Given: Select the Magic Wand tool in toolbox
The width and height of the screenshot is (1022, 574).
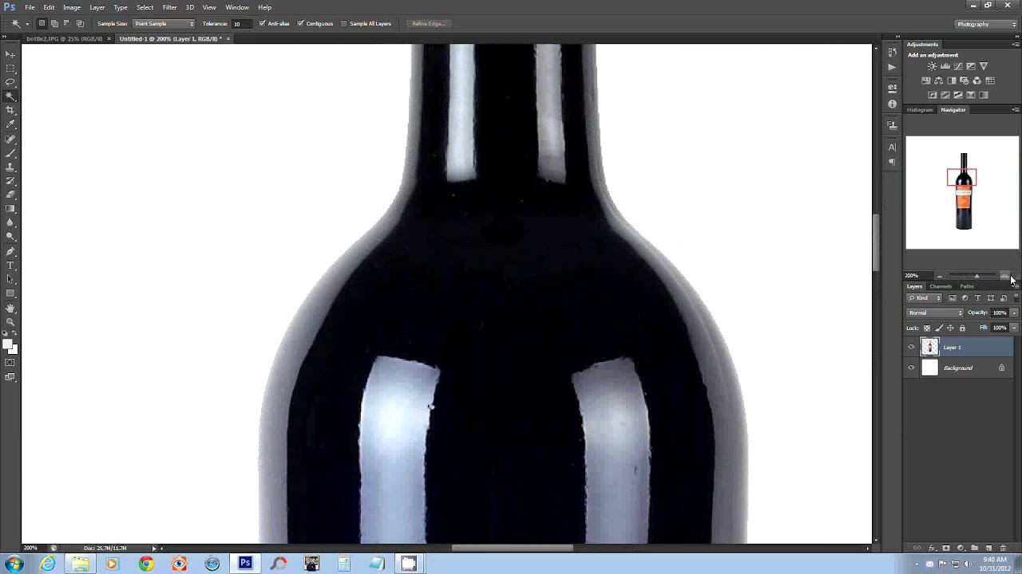Looking at the screenshot, I should (10, 96).
